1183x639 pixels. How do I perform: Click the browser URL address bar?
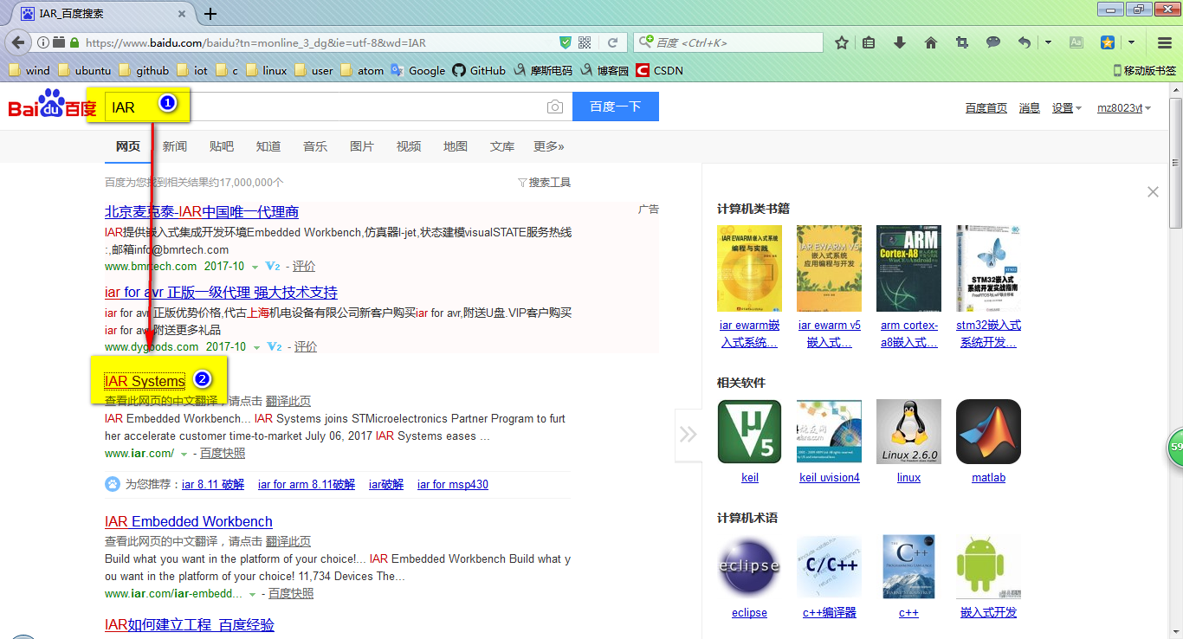[x=320, y=42]
